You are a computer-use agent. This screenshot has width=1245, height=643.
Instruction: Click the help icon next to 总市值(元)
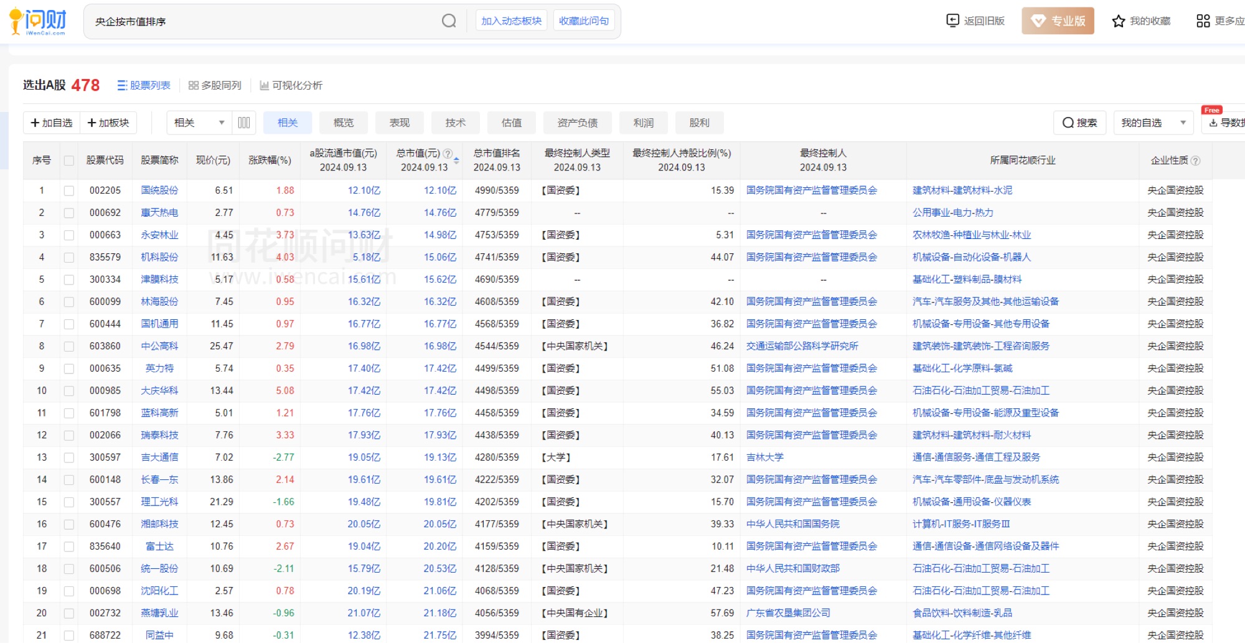pos(448,153)
